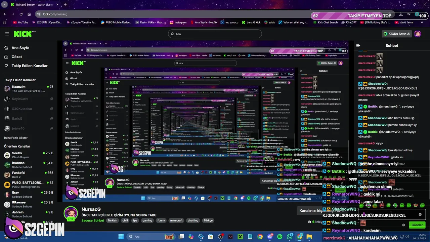Click the minecraft tag
This screenshot has width=430, height=242.
point(176,220)
